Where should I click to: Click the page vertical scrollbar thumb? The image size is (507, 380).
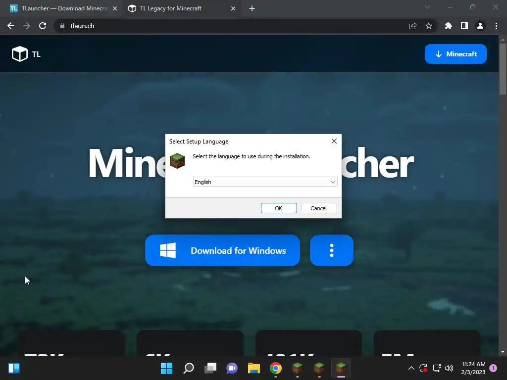pyautogui.click(x=503, y=68)
